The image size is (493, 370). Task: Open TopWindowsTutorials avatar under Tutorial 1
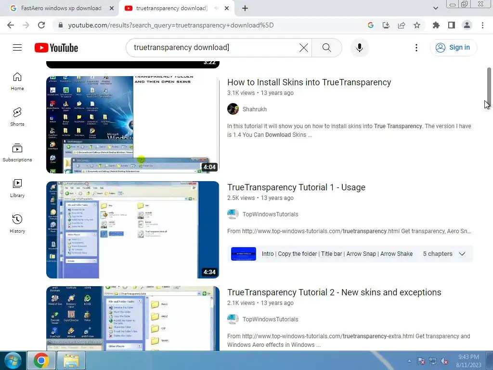click(x=233, y=214)
